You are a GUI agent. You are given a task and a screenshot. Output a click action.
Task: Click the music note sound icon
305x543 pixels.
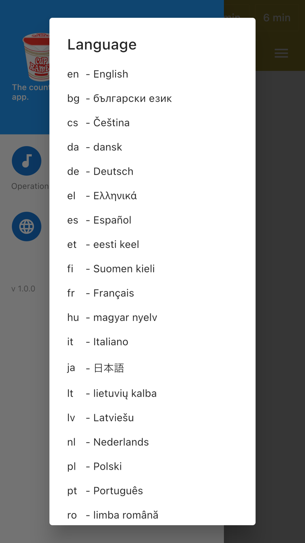27,161
